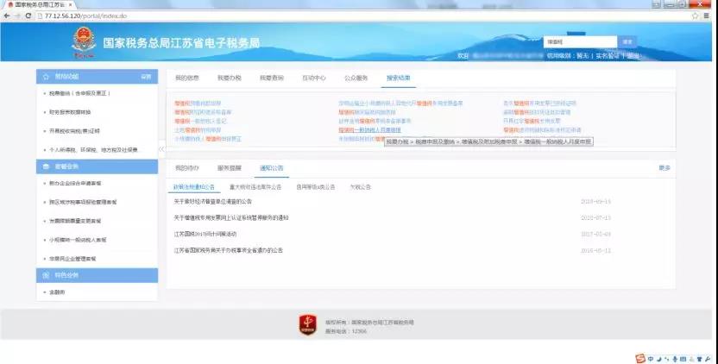Viewport: 718px width, 364px height.
Task: Reload the page with the refresh icon
Action: coord(28,16)
